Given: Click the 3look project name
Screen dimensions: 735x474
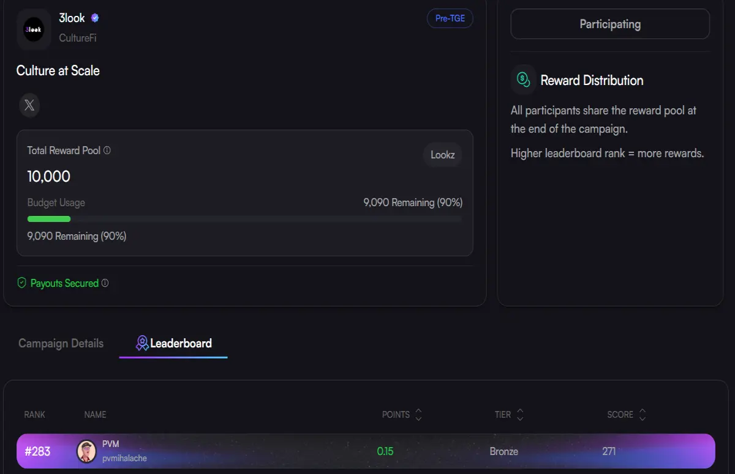Looking at the screenshot, I should point(72,18).
